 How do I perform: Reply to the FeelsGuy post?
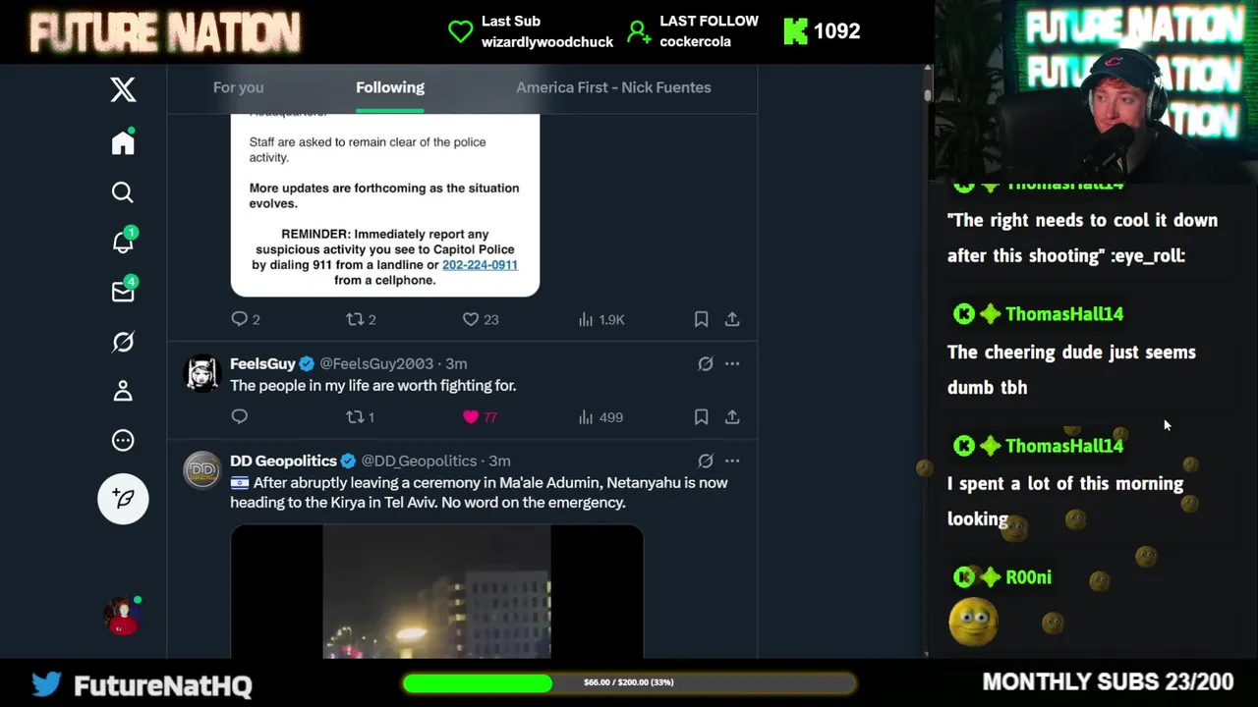[x=240, y=417]
